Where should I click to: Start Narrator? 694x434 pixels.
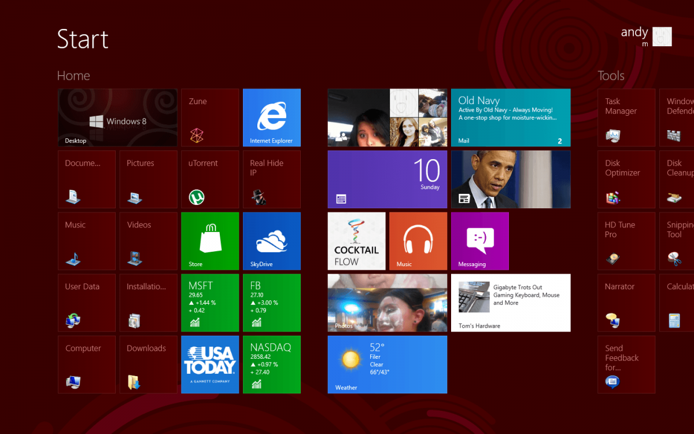(626, 303)
